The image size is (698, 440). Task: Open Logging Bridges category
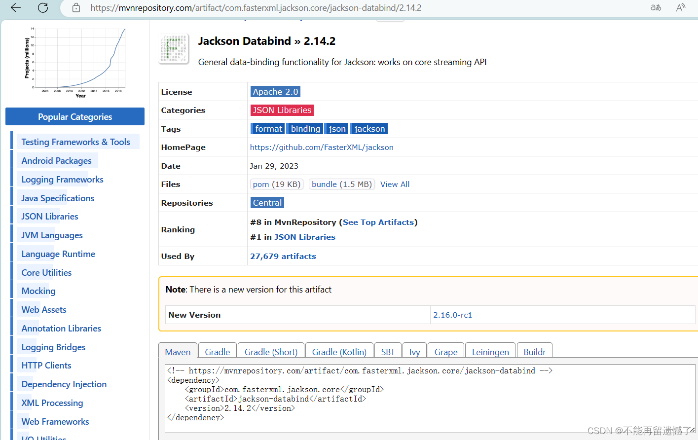point(53,347)
